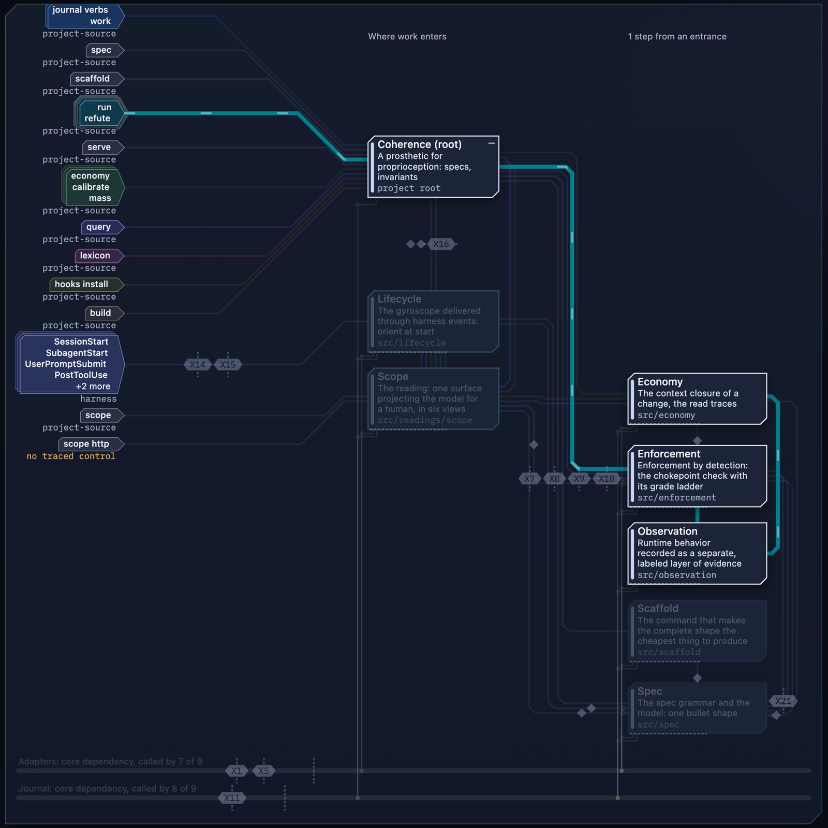Select the 'hooks install' tag

click(86, 284)
